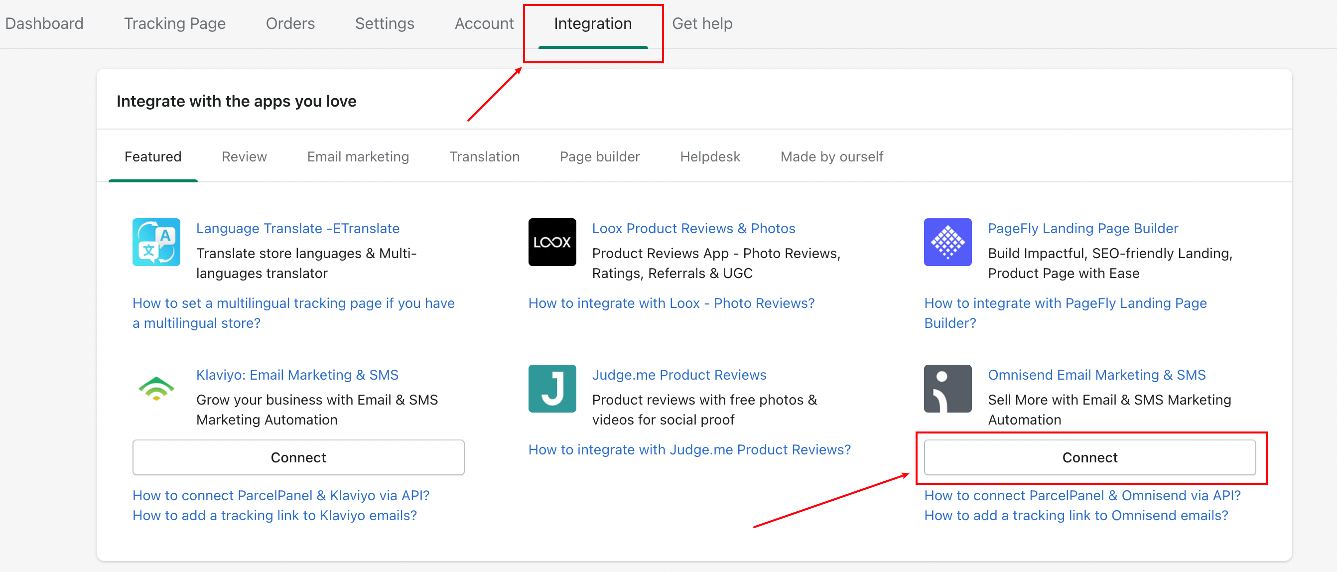
Task: Go to the Tracking Page tab
Action: (174, 23)
